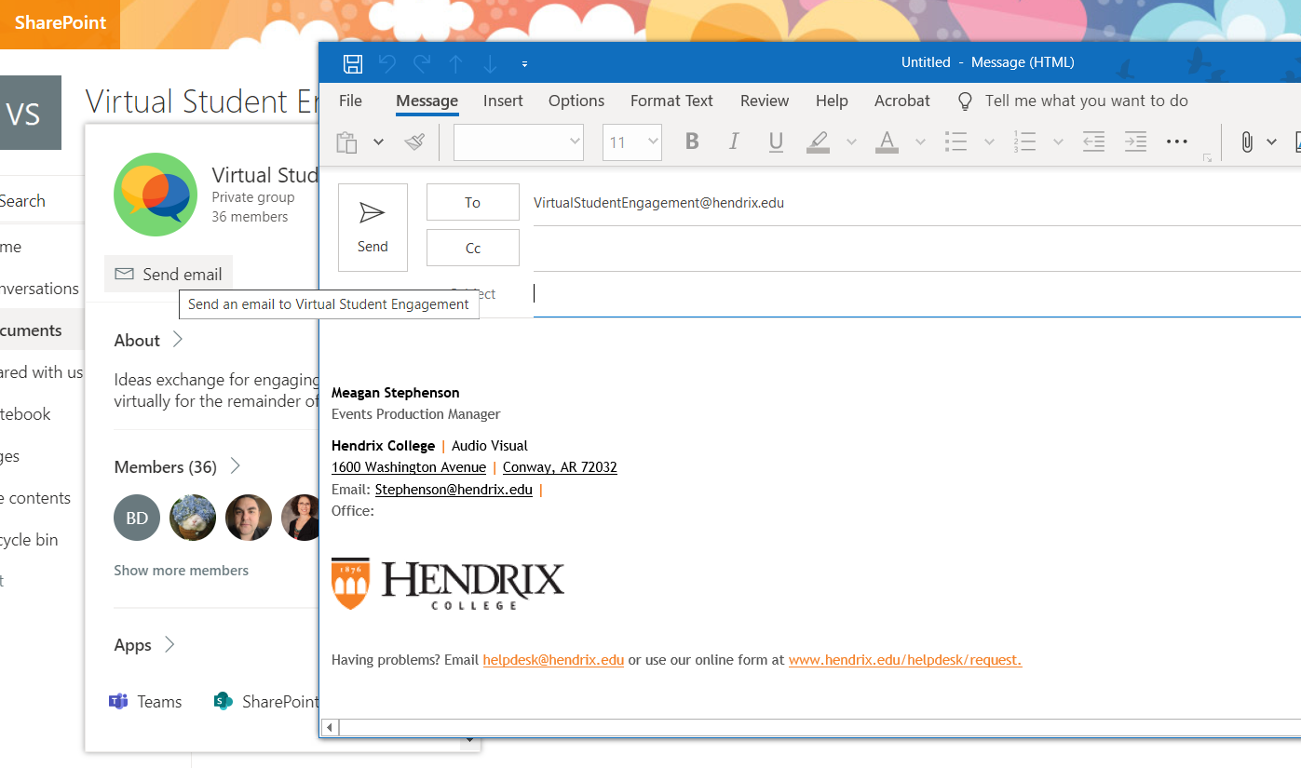Click the Undo arrow in the title bar

coord(387,63)
